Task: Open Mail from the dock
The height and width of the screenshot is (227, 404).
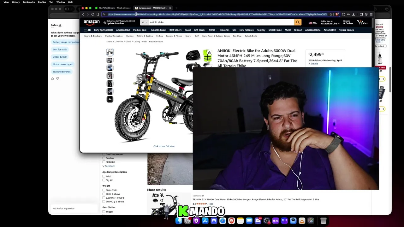Action: click(249, 221)
